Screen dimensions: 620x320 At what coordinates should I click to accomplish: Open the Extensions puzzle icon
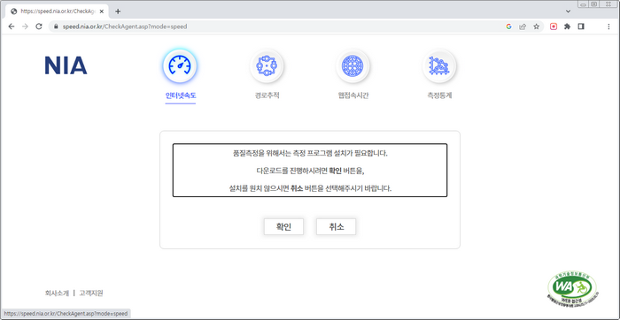567,27
